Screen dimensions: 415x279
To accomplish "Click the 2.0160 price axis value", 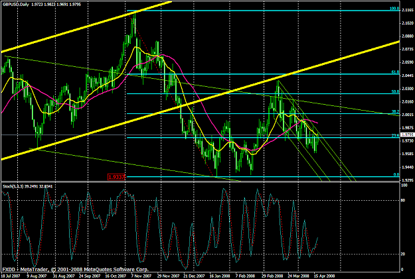I will pos(407,101).
